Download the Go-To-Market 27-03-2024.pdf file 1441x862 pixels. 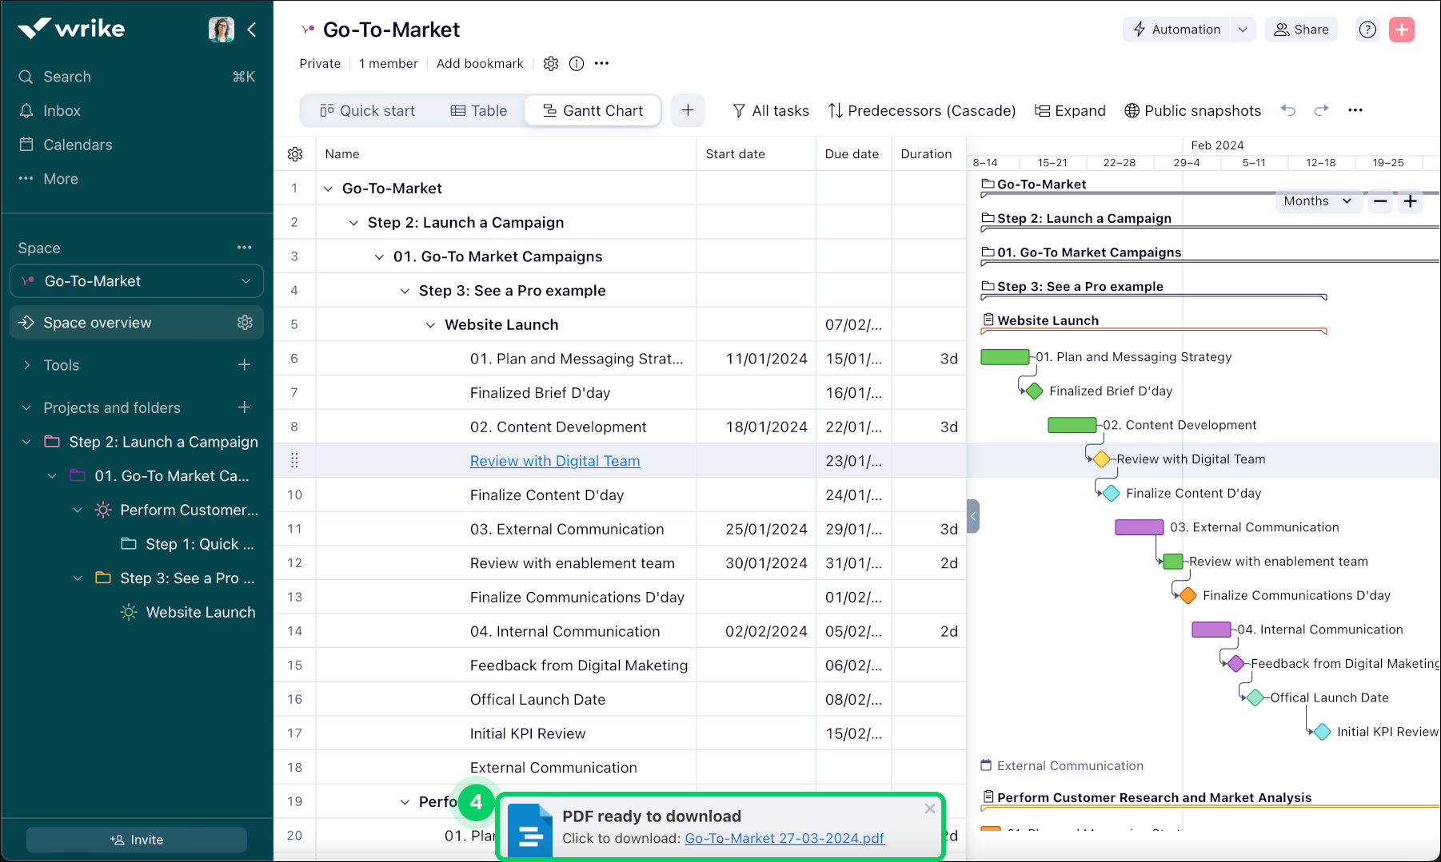[x=784, y=838]
